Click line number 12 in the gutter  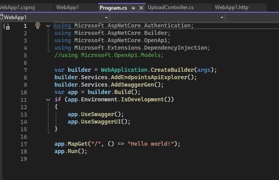(x=24, y=107)
